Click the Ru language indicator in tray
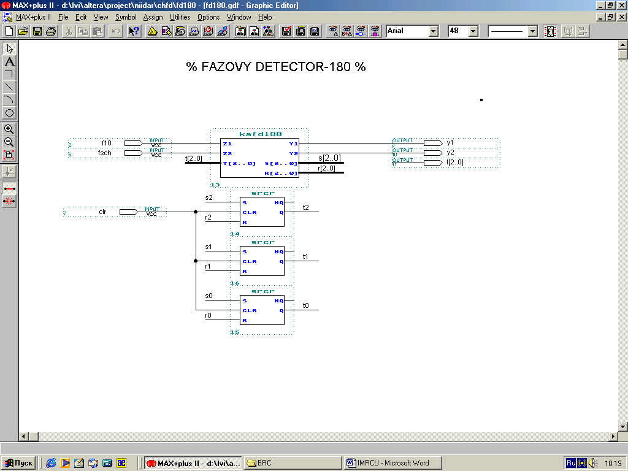 tap(571, 463)
